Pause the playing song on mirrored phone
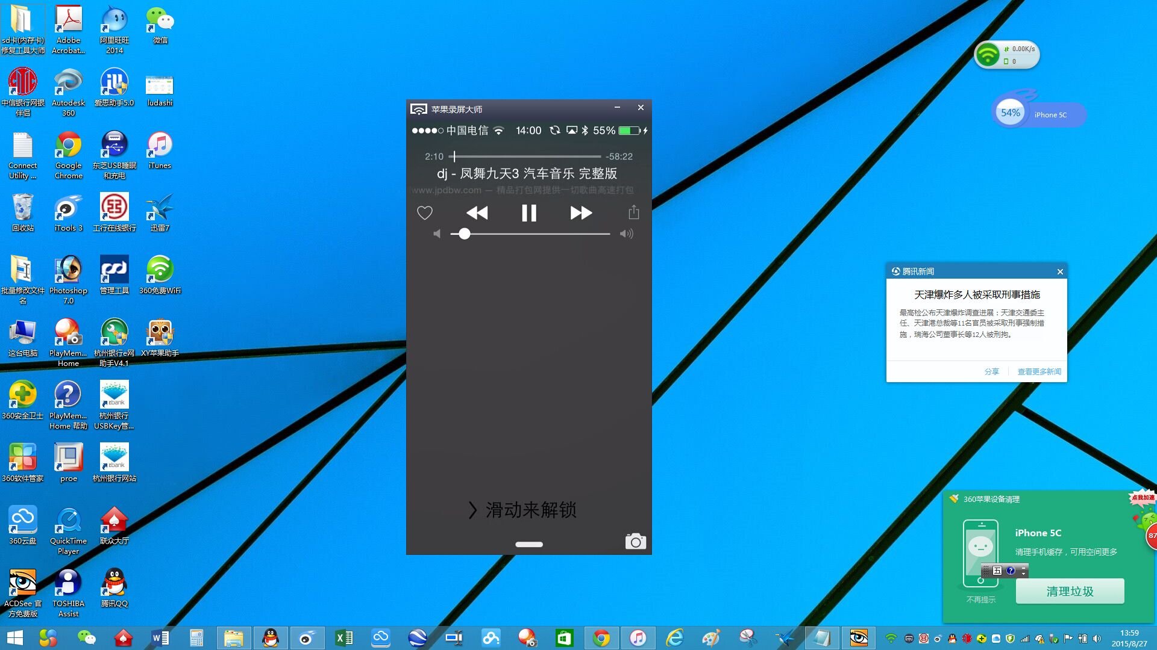 529,213
